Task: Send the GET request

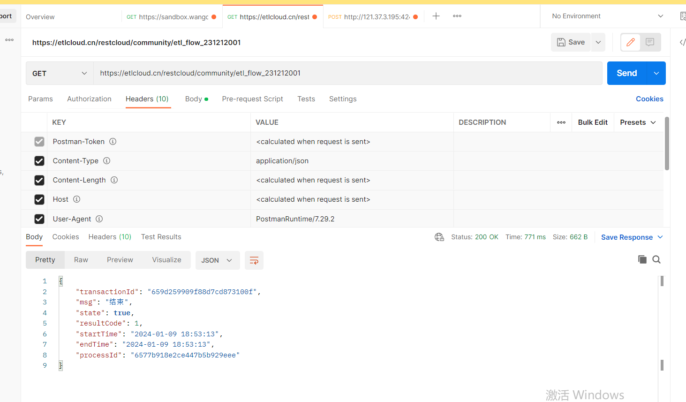Action: pos(627,73)
